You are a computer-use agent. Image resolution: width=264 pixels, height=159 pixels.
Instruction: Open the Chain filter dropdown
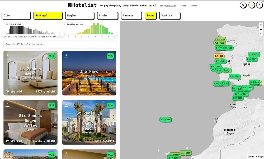pyautogui.click(x=108, y=16)
